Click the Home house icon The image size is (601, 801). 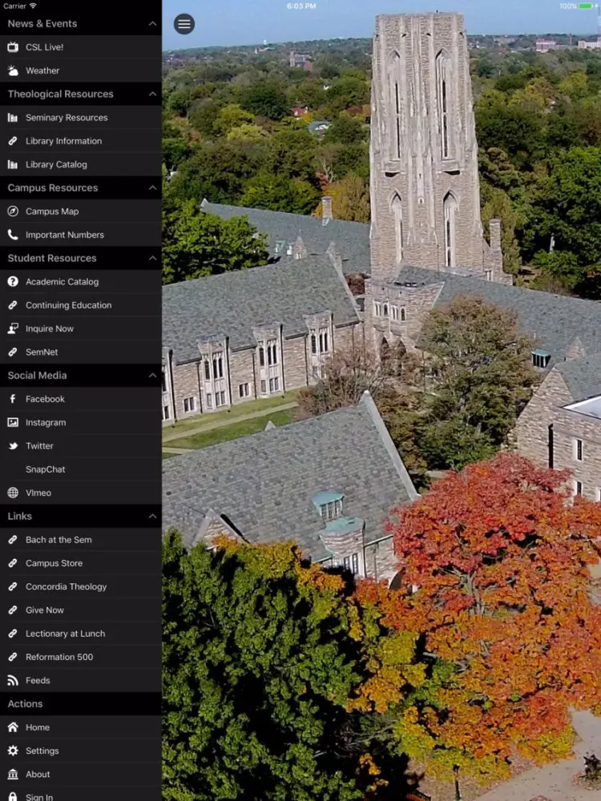(13, 727)
